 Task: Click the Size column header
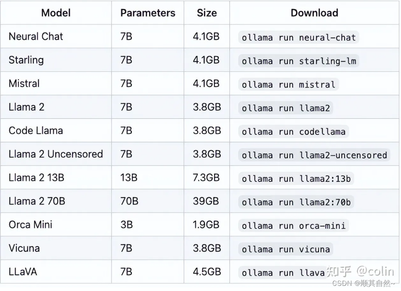pos(207,13)
